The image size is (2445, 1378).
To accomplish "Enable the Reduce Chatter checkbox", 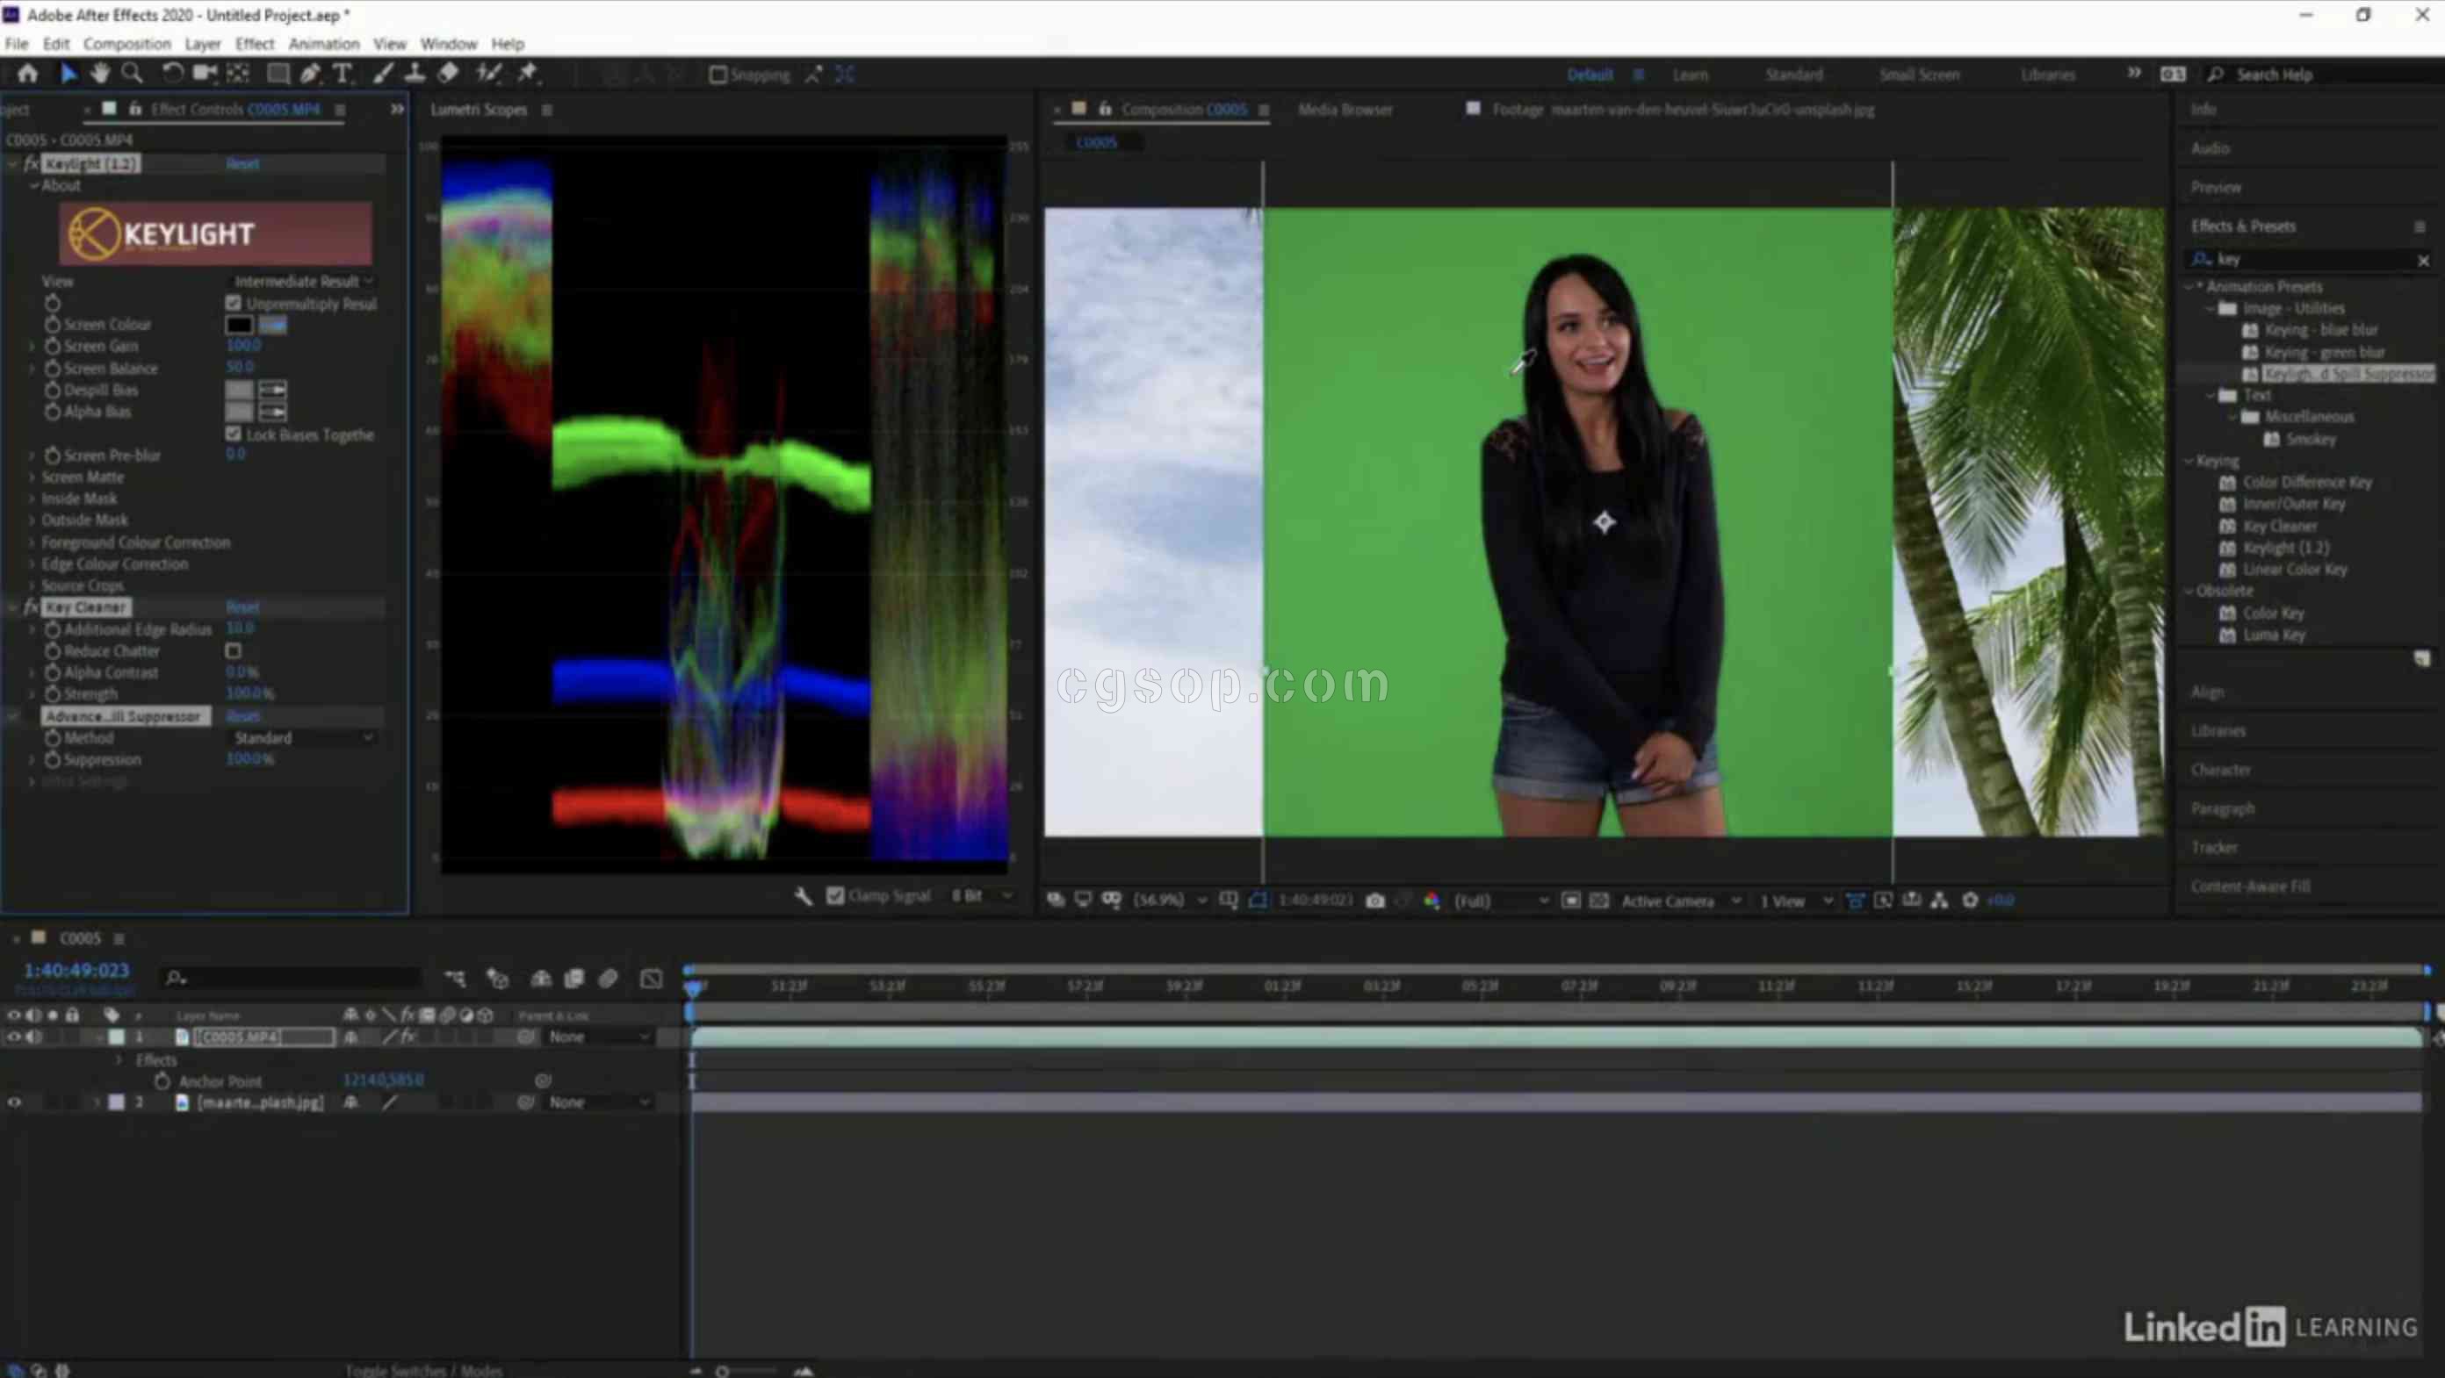I will [x=234, y=650].
